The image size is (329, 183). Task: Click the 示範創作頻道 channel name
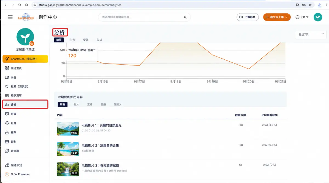(25, 50)
